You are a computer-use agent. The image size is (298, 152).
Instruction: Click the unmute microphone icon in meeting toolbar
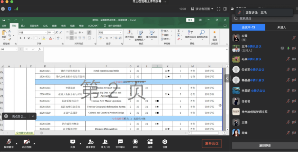pyautogui.click(x=9, y=142)
